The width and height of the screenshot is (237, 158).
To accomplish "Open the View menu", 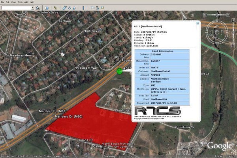I will tap(13, 2).
